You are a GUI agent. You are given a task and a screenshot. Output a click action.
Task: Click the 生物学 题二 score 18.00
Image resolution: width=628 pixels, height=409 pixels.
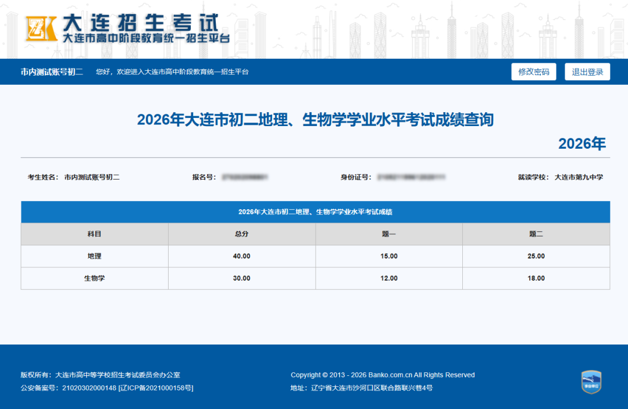536,278
